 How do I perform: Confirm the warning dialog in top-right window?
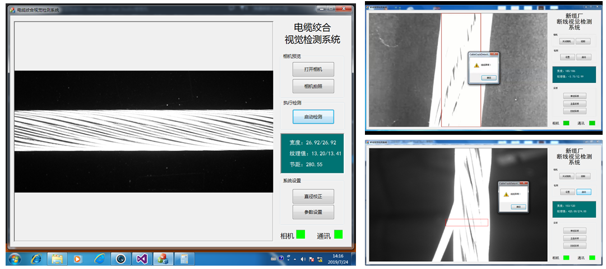point(488,77)
